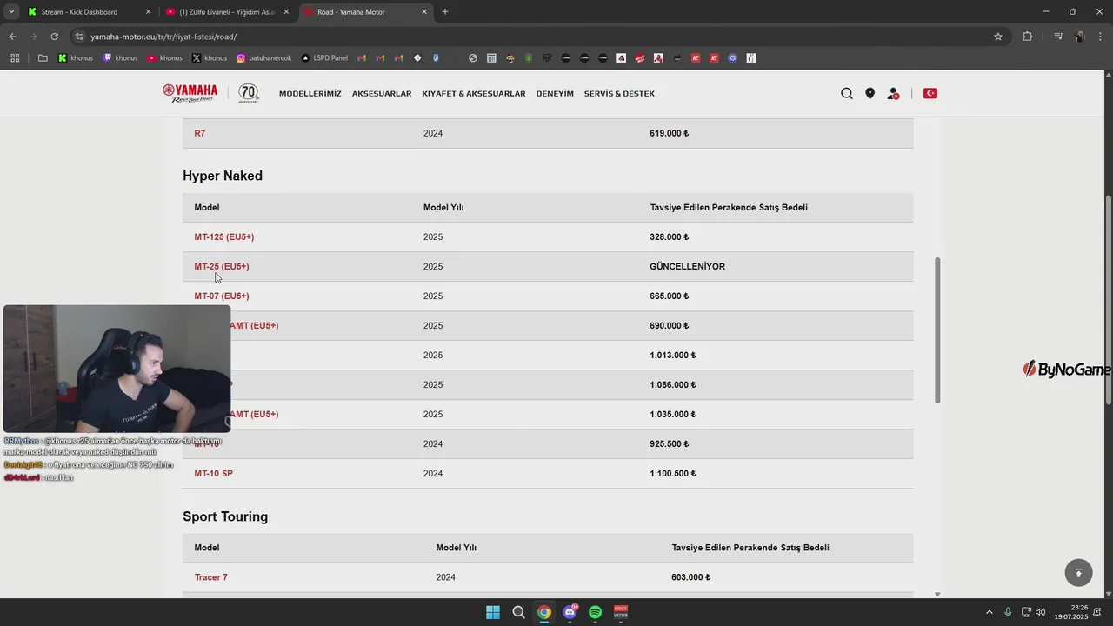
Task: Open the Twitch khonus bookmark
Action: point(120,58)
